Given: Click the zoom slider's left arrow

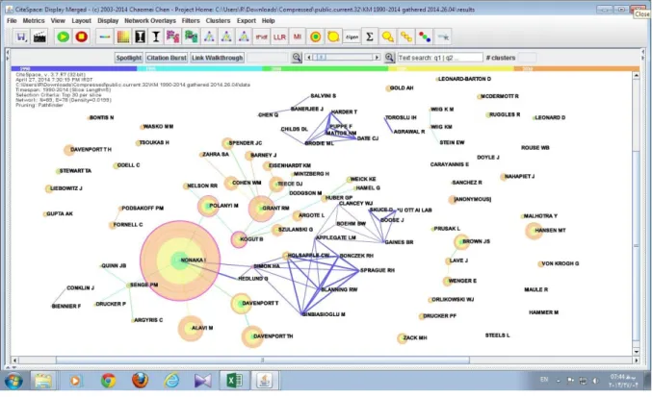Looking at the screenshot, I should click(x=309, y=58).
